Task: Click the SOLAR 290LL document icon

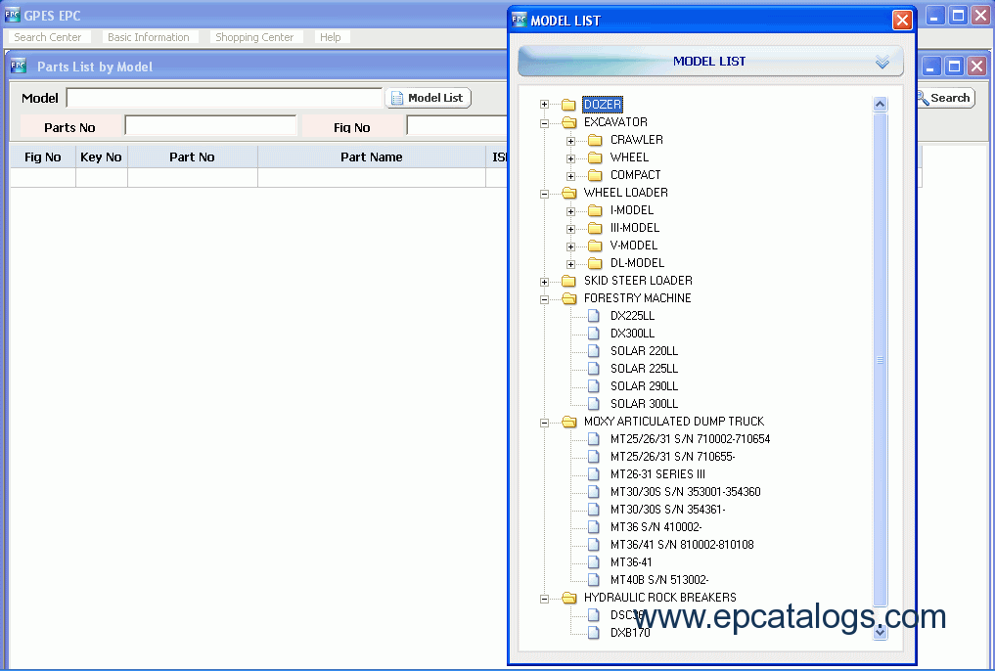Action: [x=594, y=386]
